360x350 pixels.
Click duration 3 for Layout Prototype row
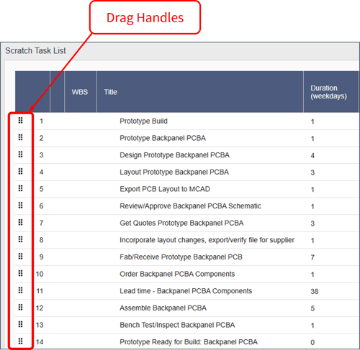click(312, 172)
